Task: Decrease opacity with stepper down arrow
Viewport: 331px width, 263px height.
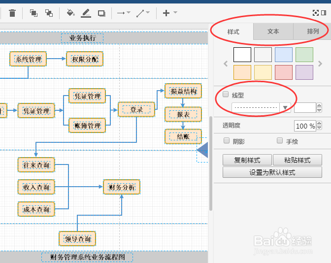Action: (319, 129)
